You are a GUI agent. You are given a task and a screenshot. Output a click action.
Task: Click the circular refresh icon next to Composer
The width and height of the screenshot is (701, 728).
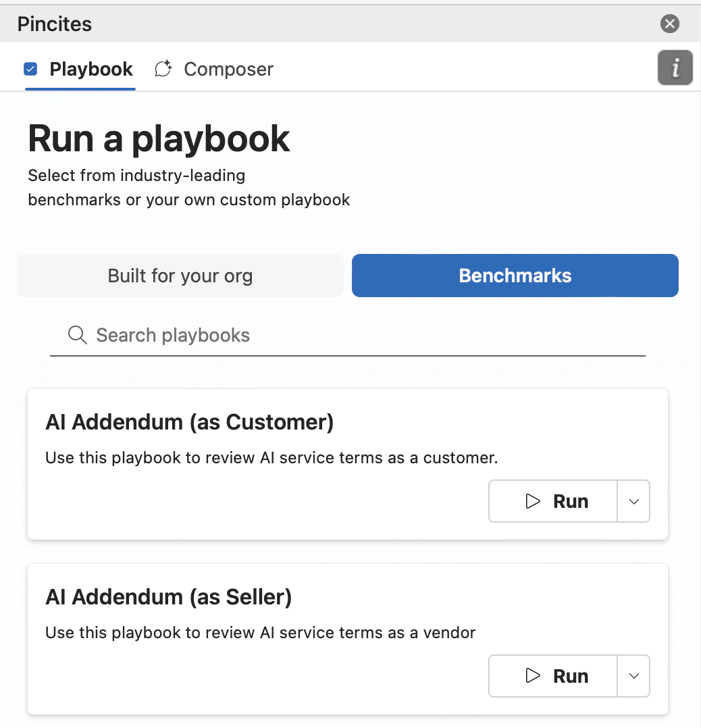click(163, 68)
